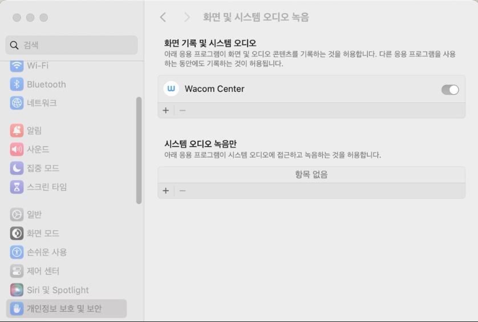The image size is (478, 322).
Task: Select 제어 센터 text label
Action: (x=43, y=271)
